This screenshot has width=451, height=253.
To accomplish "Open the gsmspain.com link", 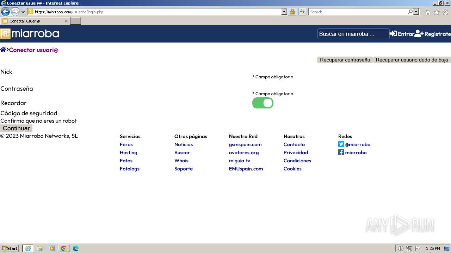I will coord(245,144).
